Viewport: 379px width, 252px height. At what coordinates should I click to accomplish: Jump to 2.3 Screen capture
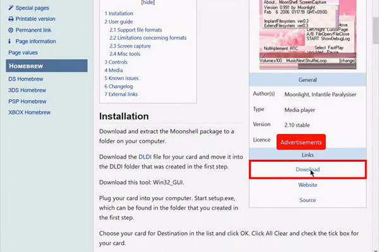click(130, 46)
